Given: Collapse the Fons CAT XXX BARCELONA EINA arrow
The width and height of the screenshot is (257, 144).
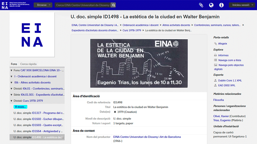Looking at the screenshot, I should pos(12,71).
